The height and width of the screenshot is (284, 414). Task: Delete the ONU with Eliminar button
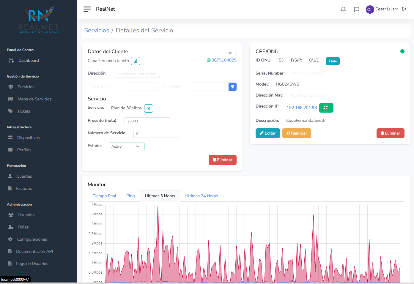pos(391,133)
